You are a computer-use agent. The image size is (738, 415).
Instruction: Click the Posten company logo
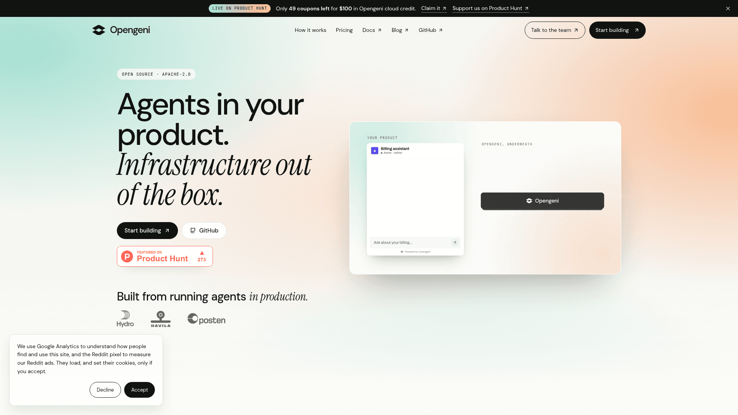point(206,319)
